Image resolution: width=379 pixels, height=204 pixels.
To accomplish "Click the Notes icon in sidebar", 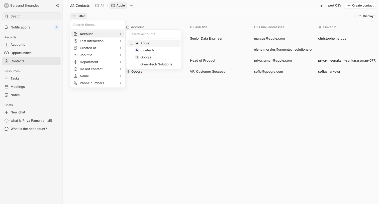I will (x=7, y=95).
